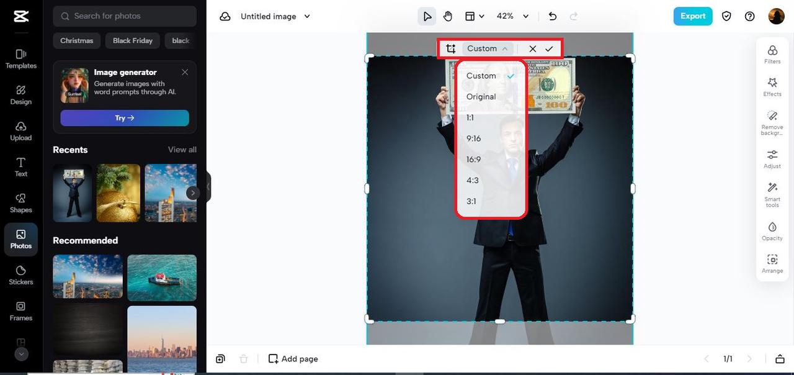The width and height of the screenshot is (794, 375).
Task: Select the city skyline sunset photo
Action: pos(162,339)
